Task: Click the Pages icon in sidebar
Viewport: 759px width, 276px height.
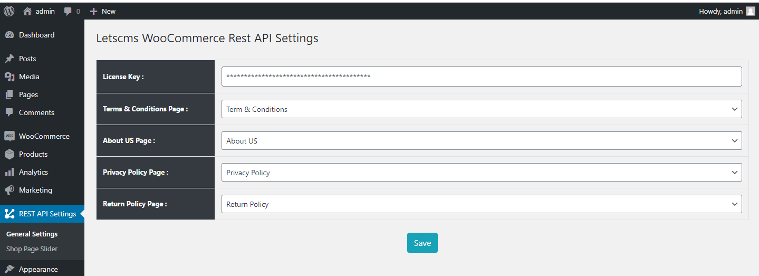Action: (x=9, y=94)
